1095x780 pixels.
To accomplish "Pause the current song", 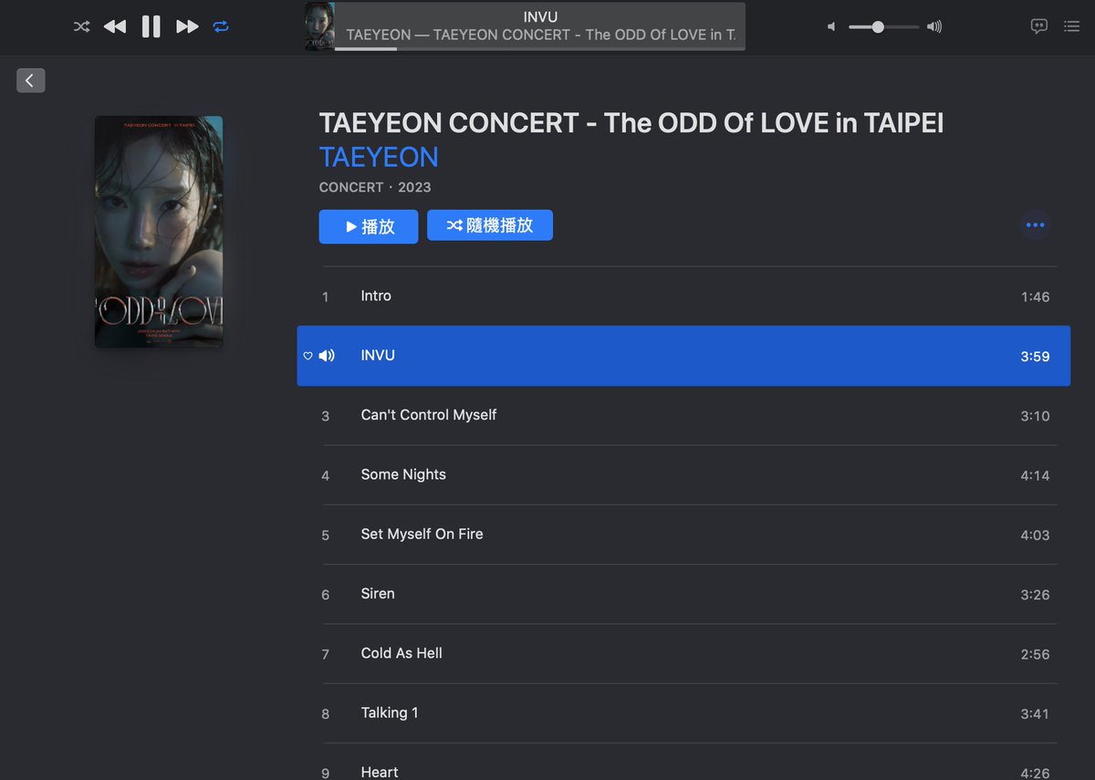I will coord(151,26).
